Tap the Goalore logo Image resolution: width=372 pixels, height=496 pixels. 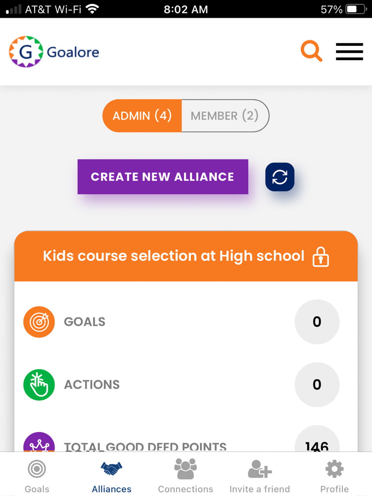(54, 52)
